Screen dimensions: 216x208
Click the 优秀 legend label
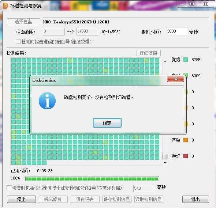[x=176, y=60]
